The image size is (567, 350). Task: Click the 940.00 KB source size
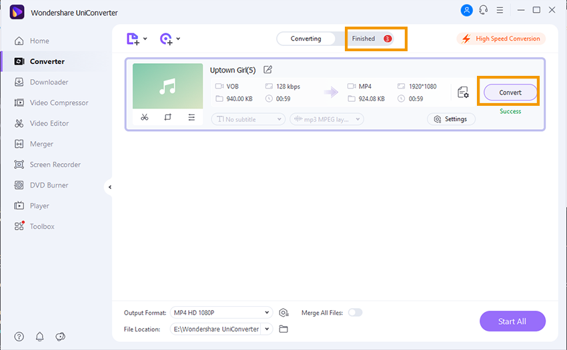pos(239,98)
